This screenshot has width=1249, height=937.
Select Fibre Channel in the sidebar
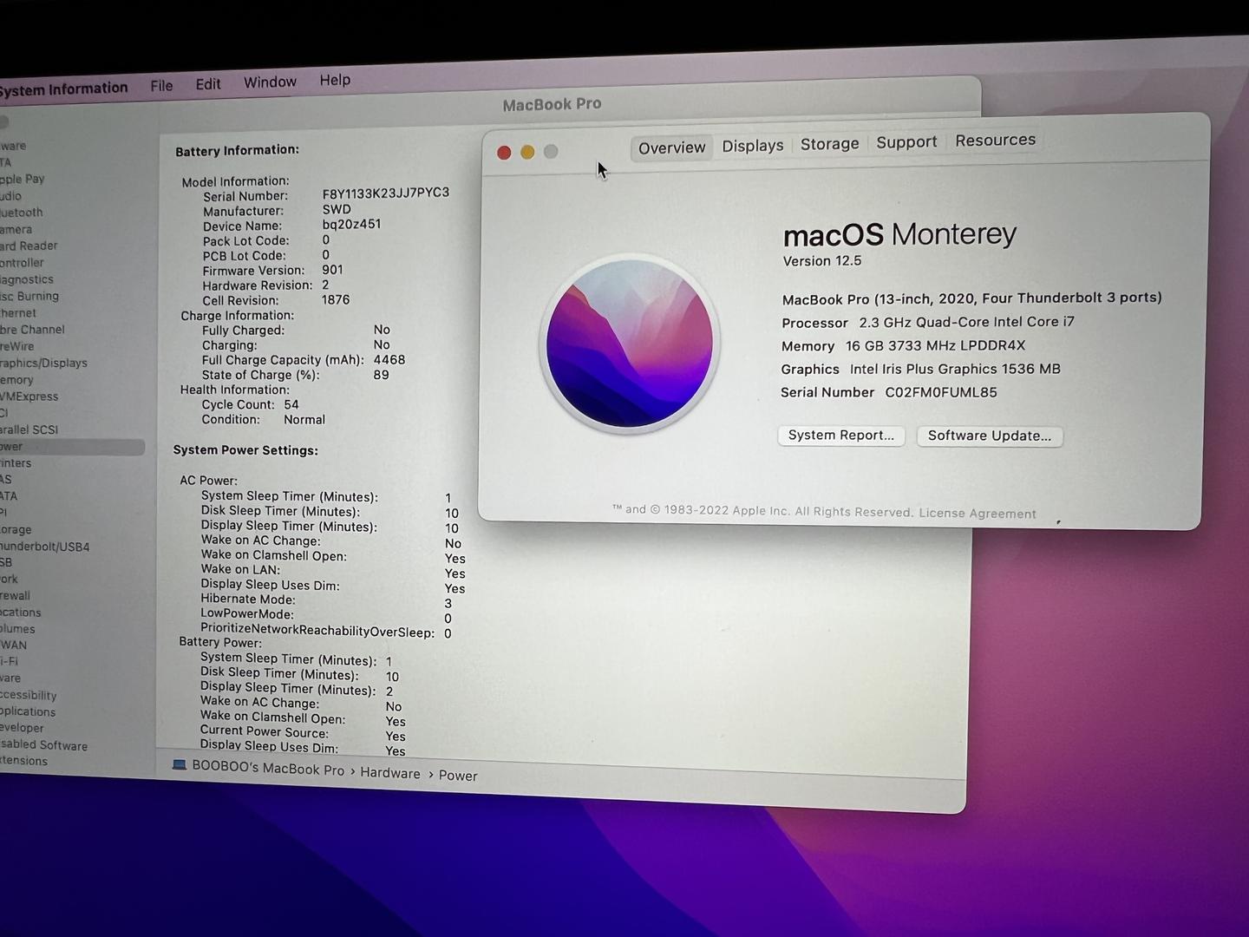coord(32,330)
